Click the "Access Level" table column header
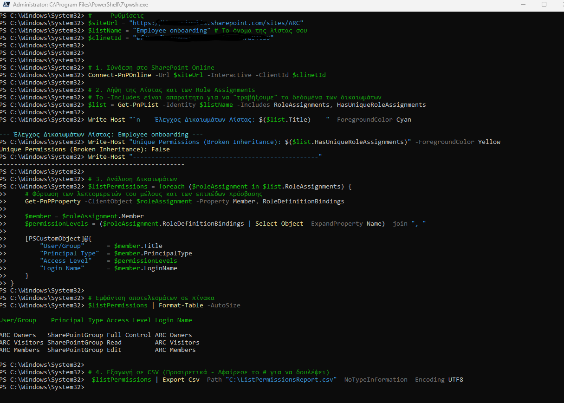This screenshot has height=403, width=564. click(129, 320)
